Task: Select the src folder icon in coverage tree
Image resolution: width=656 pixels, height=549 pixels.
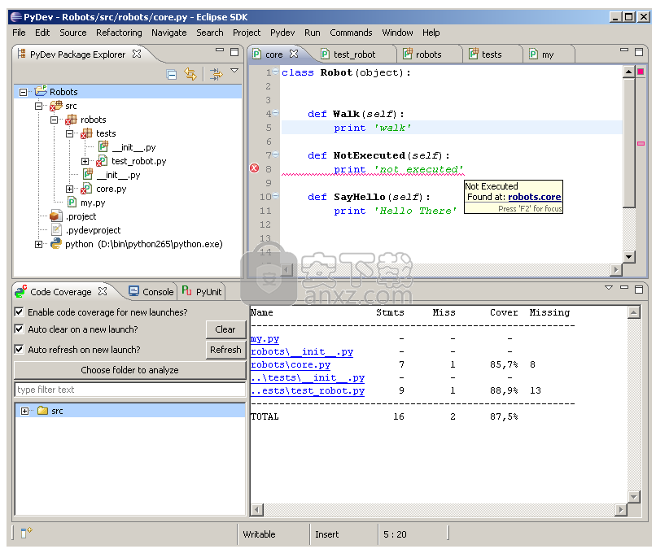Action: coord(42,411)
